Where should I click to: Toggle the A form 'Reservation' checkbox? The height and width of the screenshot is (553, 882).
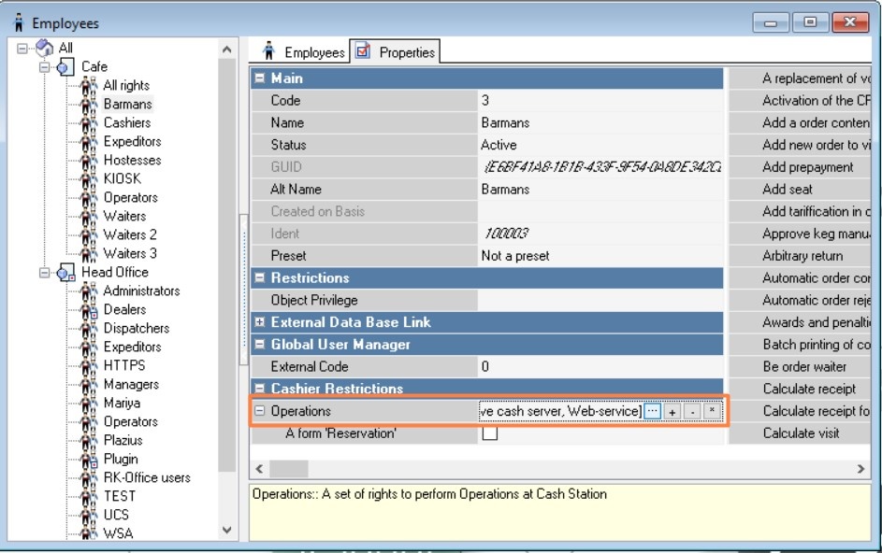489,433
